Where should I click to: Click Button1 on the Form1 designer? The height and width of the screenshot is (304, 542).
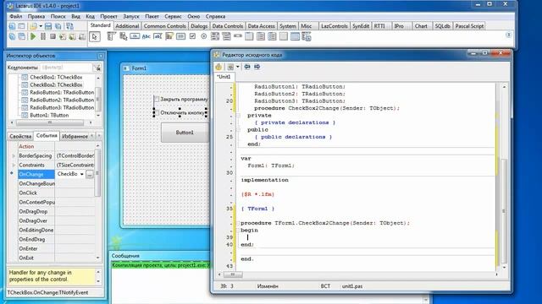click(x=185, y=133)
